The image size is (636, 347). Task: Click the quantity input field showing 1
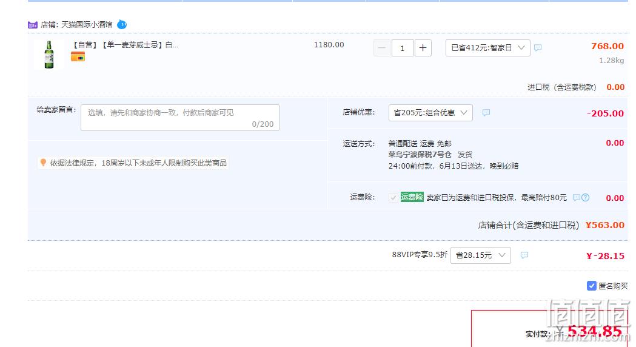tap(403, 48)
